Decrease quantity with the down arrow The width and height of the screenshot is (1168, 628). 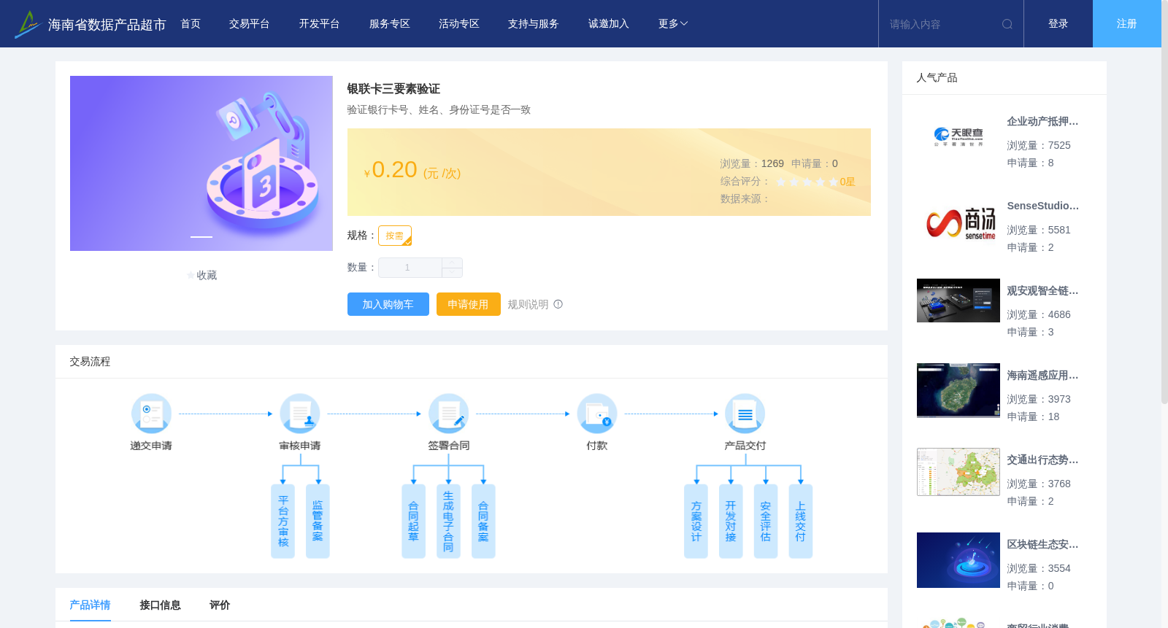453,273
